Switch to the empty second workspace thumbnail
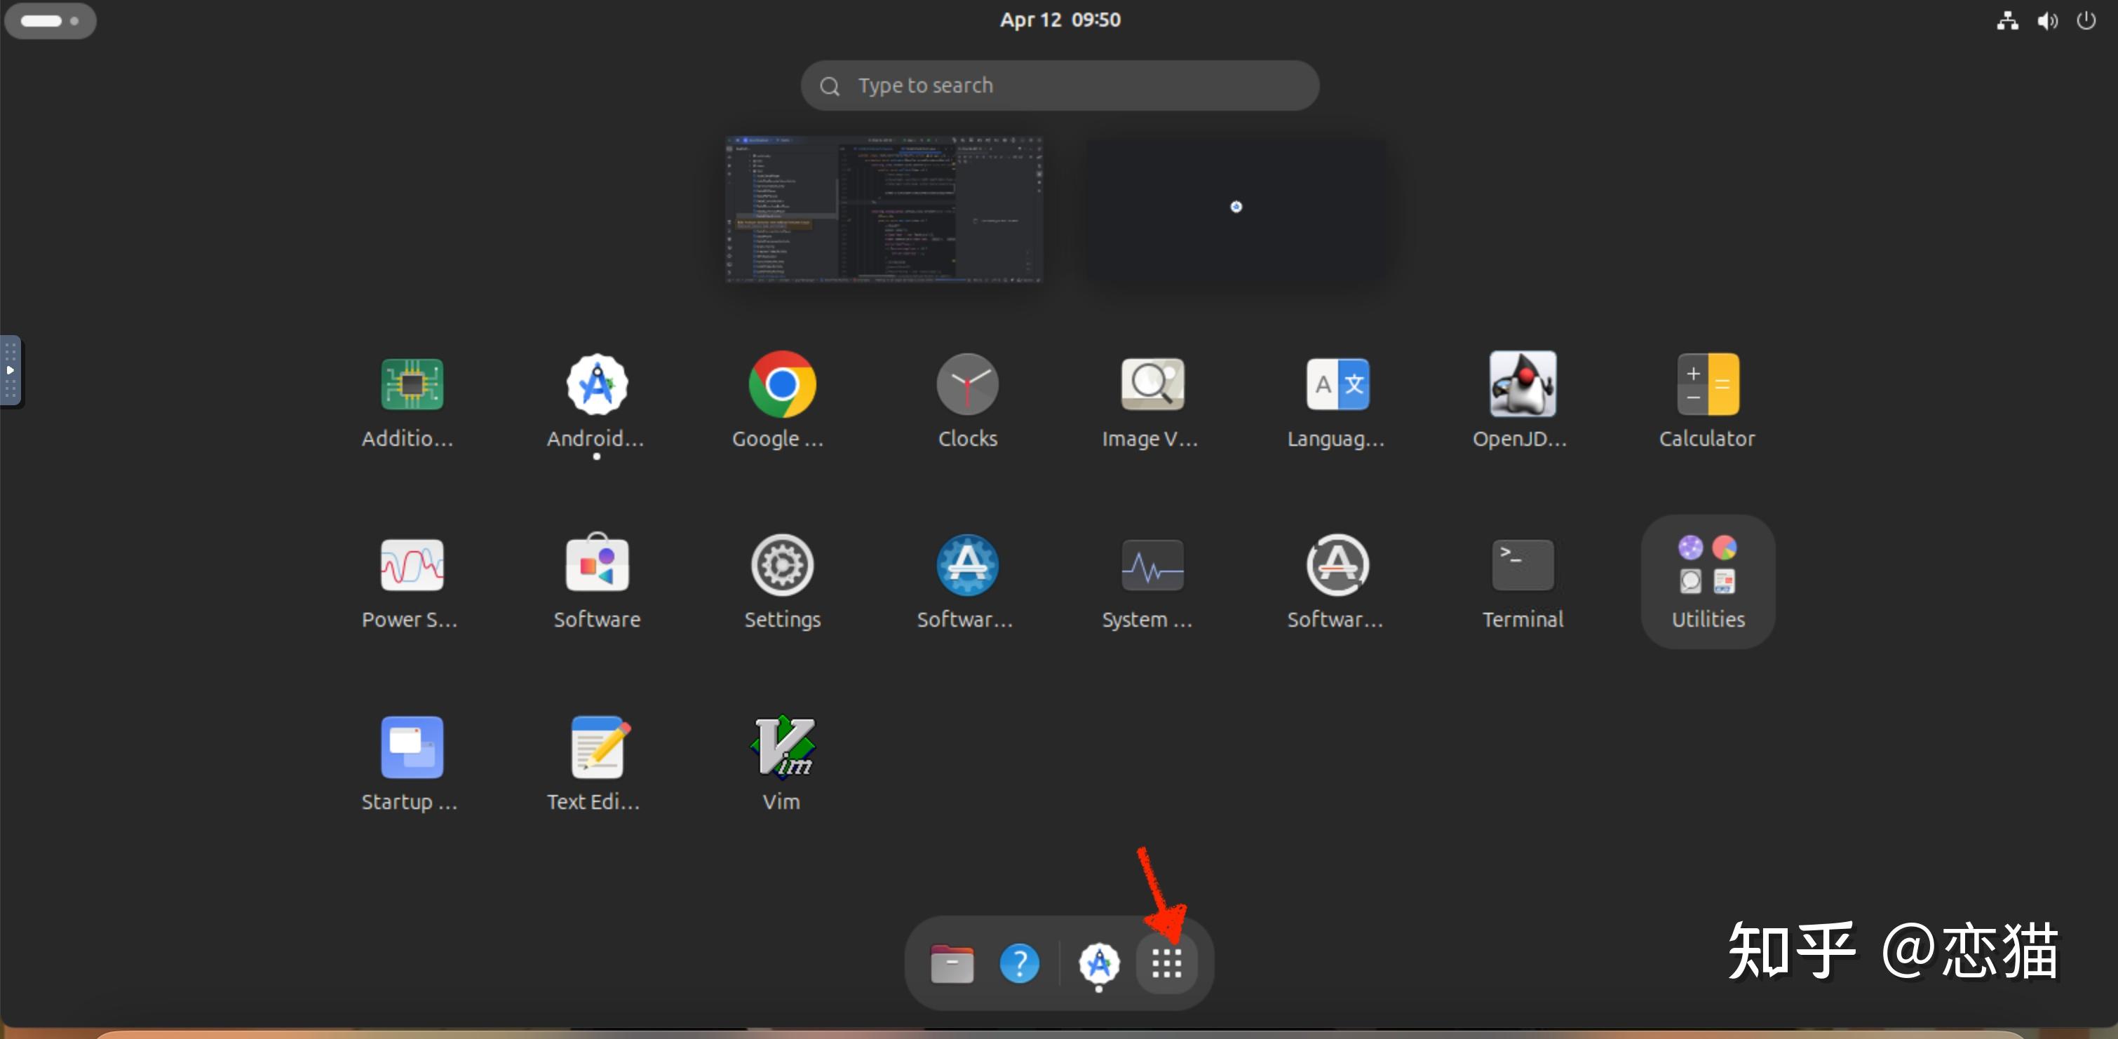The width and height of the screenshot is (2118, 1039). click(1236, 210)
